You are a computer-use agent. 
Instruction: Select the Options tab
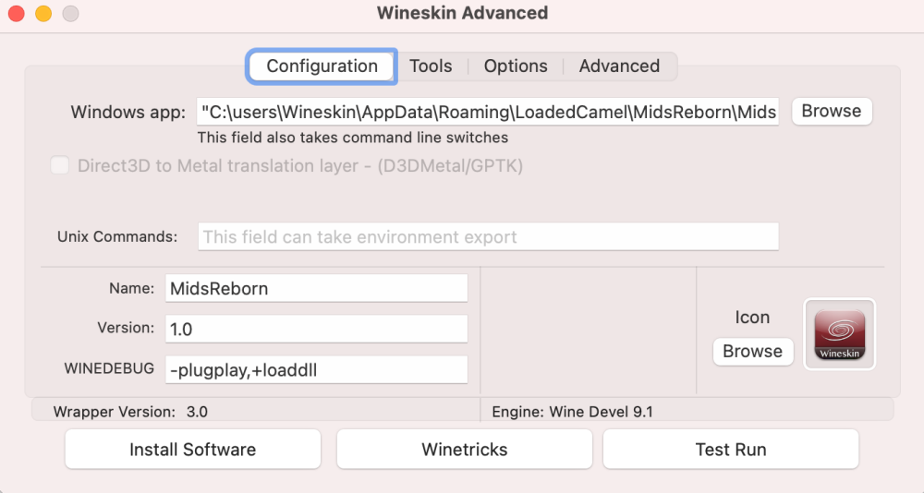516,66
